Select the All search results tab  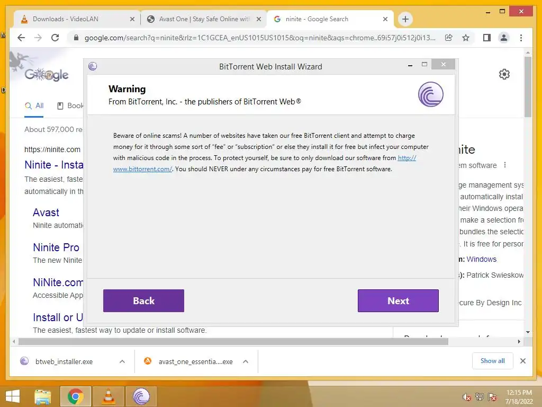[x=34, y=105]
